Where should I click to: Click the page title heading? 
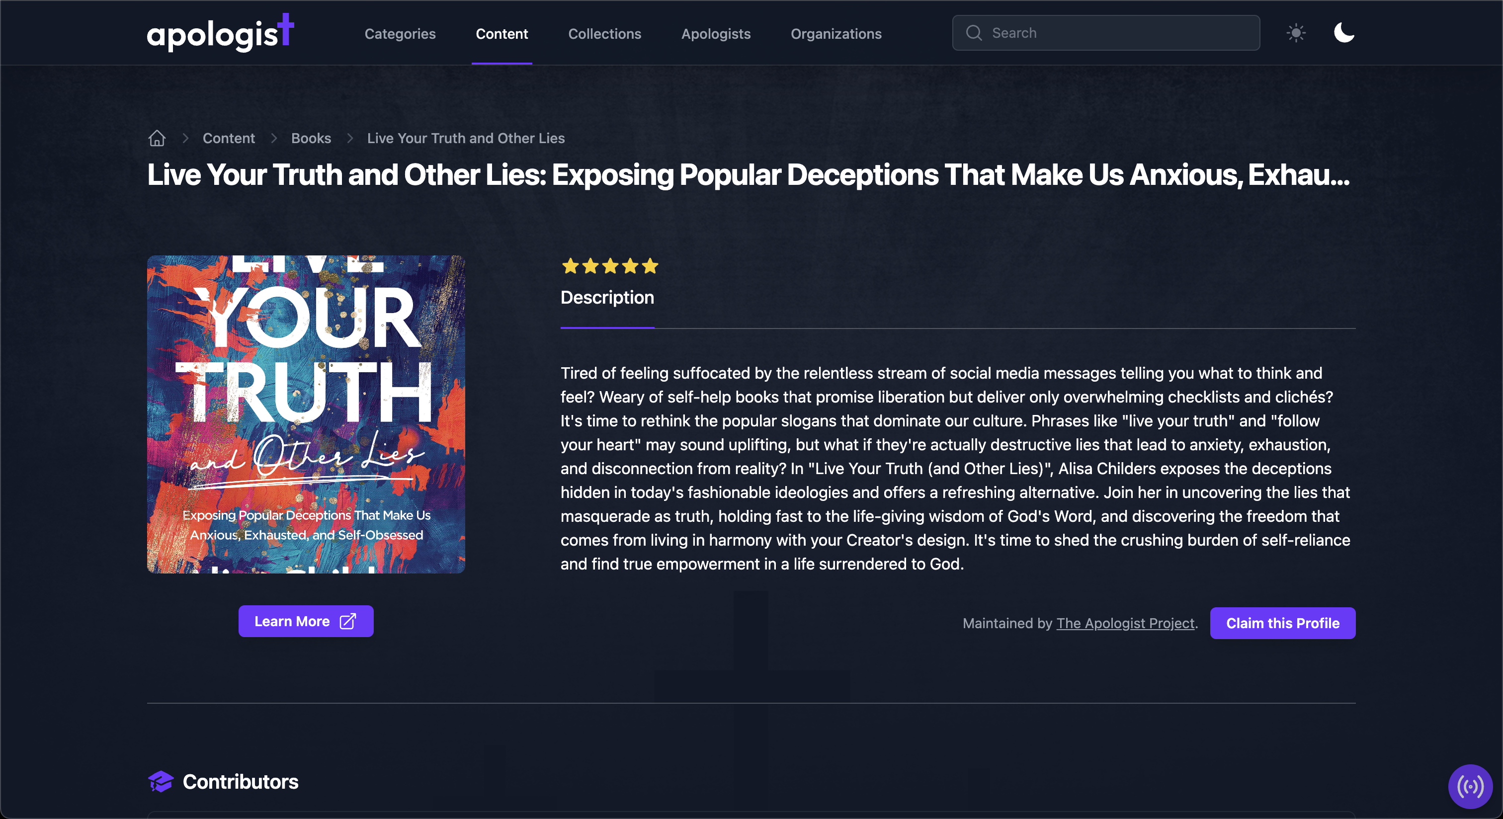coord(749,174)
